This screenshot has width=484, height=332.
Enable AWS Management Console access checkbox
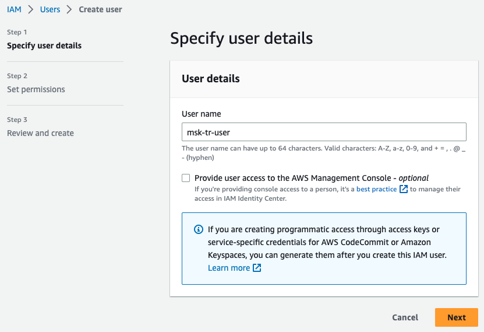tap(186, 178)
